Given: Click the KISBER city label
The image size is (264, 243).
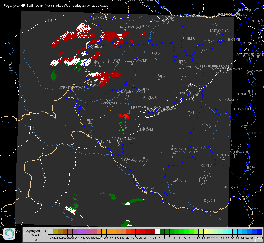Looking at the screenshot, I should coord(189,38).
